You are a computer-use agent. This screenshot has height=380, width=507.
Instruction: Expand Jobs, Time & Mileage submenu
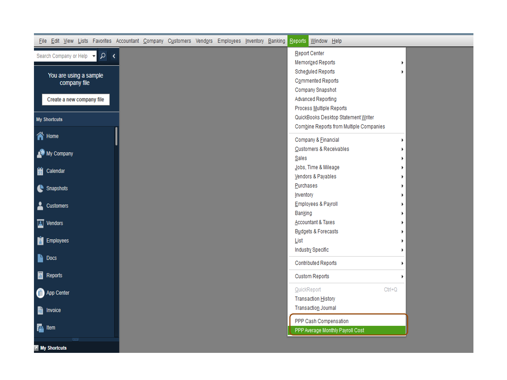coord(402,167)
